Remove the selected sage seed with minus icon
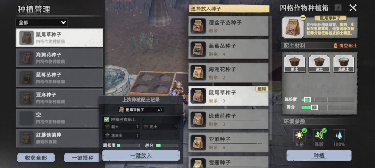 click(303, 18)
